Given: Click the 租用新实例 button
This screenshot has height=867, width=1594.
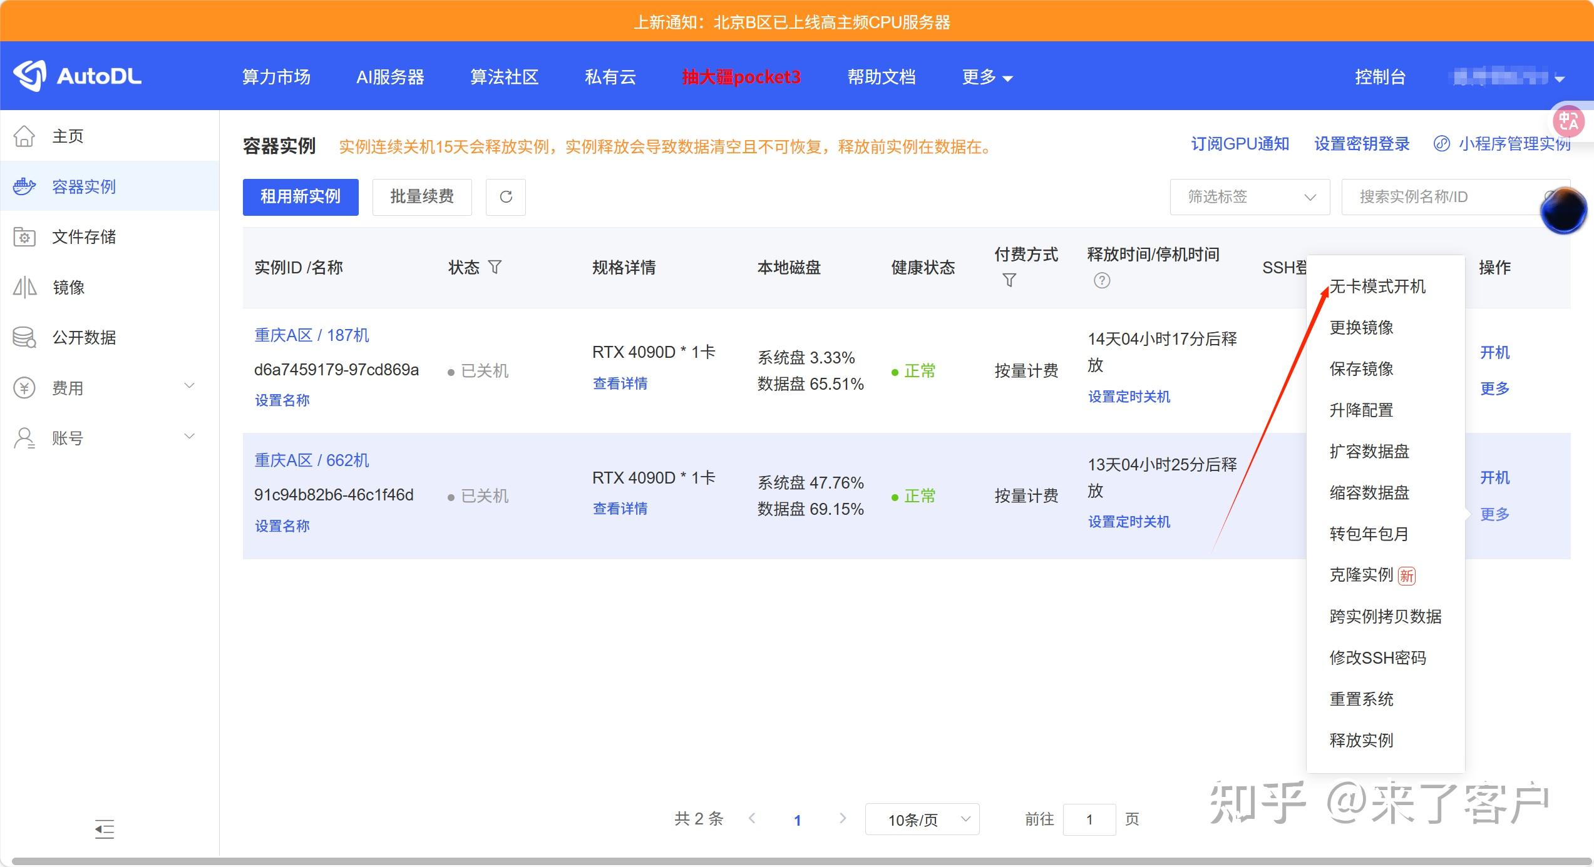Looking at the screenshot, I should [300, 197].
